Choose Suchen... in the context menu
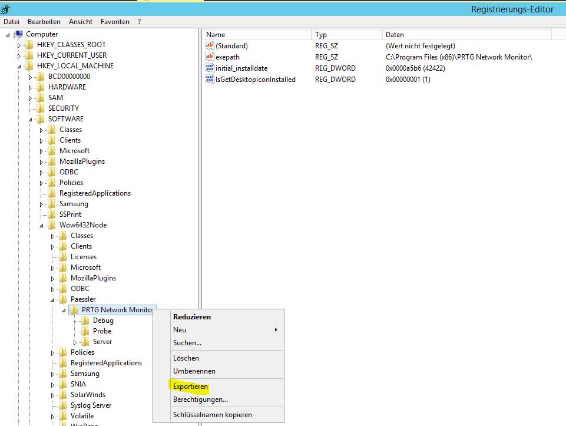The height and width of the screenshot is (426, 566). [x=187, y=342]
